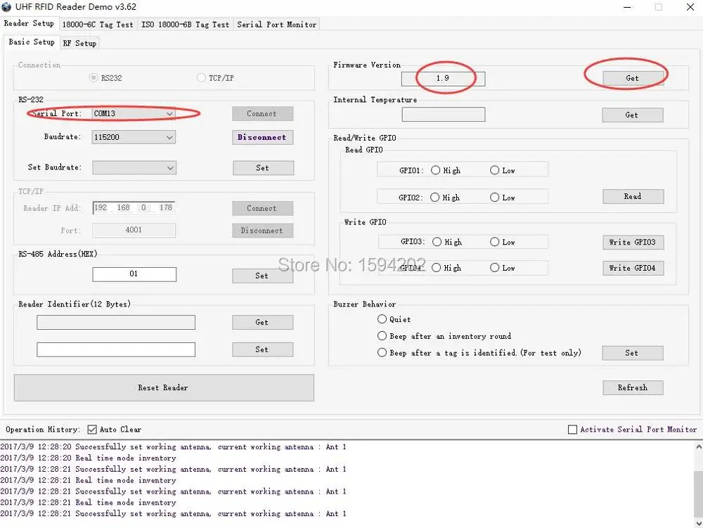Click the RS-485 Address input field
The width and height of the screenshot is (703, 528).
tap(134, 274)
